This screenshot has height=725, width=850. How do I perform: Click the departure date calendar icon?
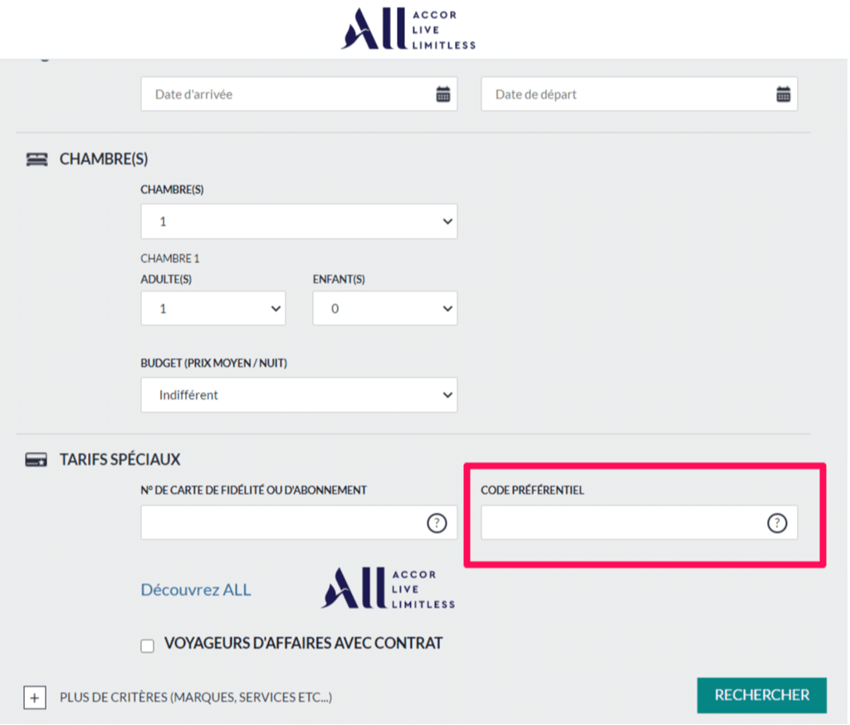(783, 95)
